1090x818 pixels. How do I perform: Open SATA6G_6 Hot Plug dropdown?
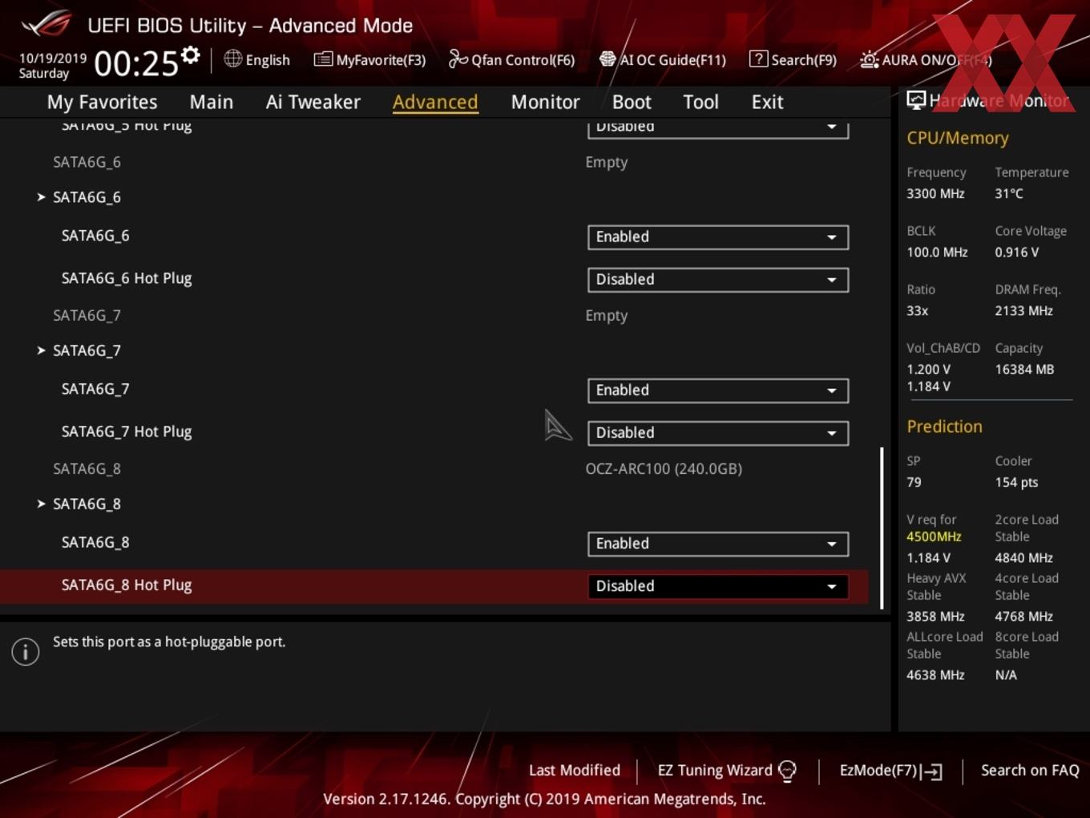click(x=718, y=280)
